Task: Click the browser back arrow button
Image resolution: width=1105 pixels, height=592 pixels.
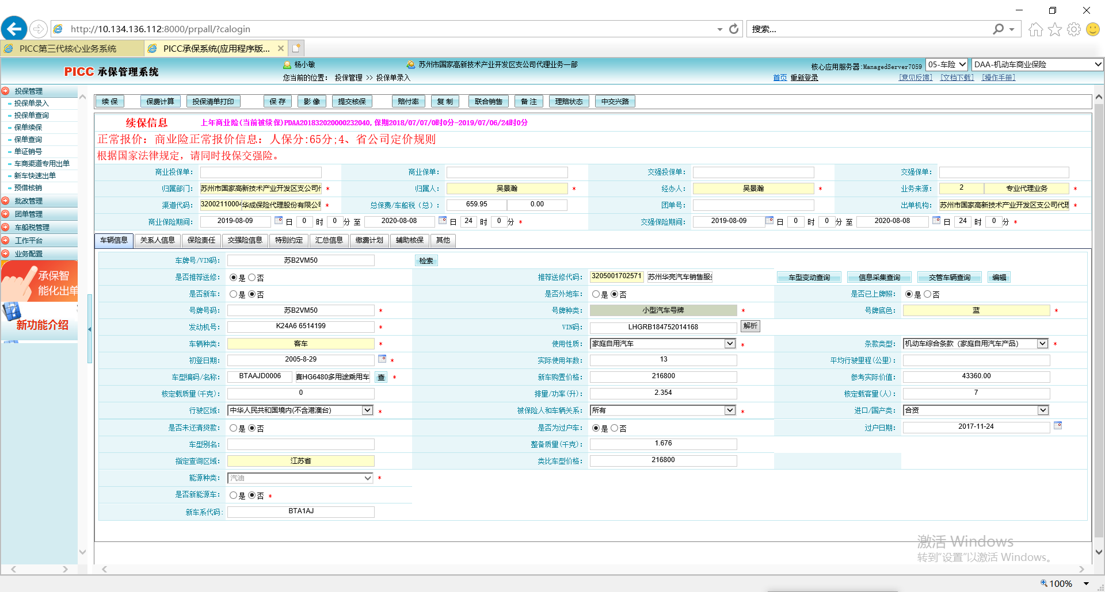Action: [x=14, y=29]
